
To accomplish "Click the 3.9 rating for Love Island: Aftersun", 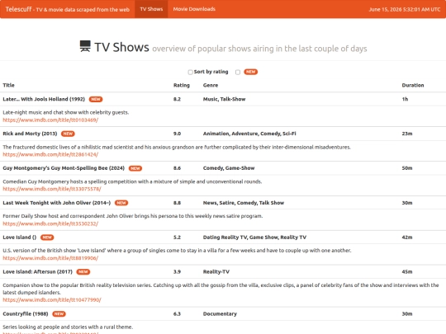I will click(x=178, y=272).
